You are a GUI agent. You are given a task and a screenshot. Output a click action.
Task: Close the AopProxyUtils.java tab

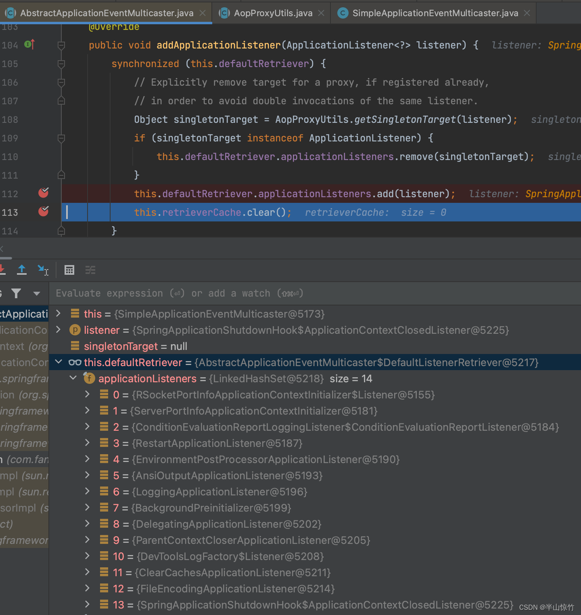(321, 13)
